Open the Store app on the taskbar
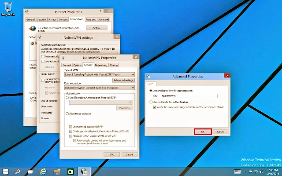The image size is (282, 176). point(70,172)
